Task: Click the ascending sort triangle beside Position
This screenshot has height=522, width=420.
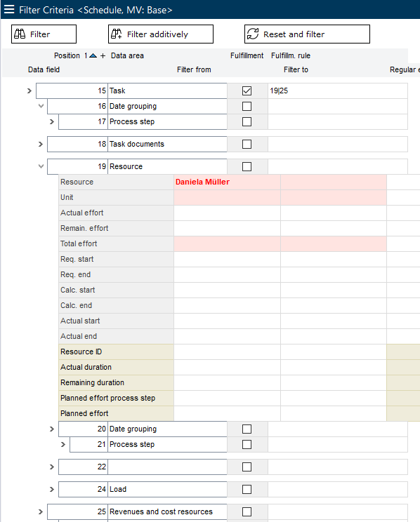Action: coord(93,55)
